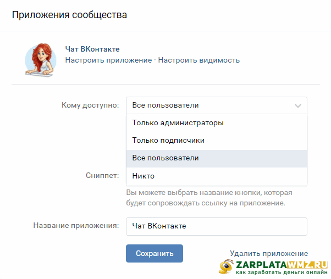Screen dimensions: 331x279
Task: Click the chevron arrow of access dropdown
Action: pyautogui.click(x=298, y=105)
